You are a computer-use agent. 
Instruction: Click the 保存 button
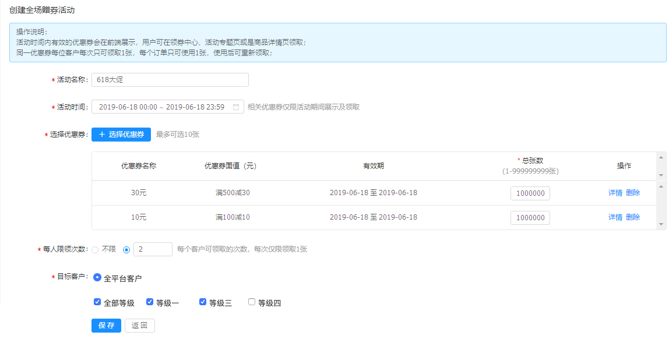(x=106, y=326)
